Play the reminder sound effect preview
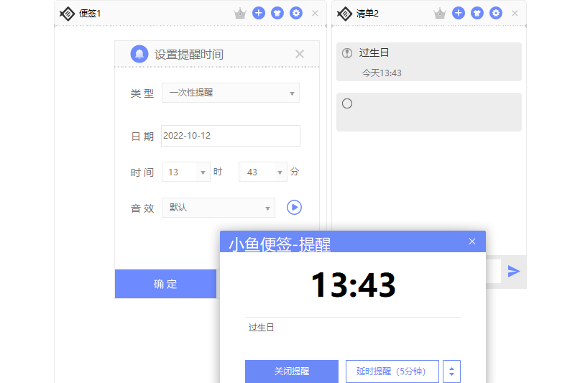 point(294,208)
